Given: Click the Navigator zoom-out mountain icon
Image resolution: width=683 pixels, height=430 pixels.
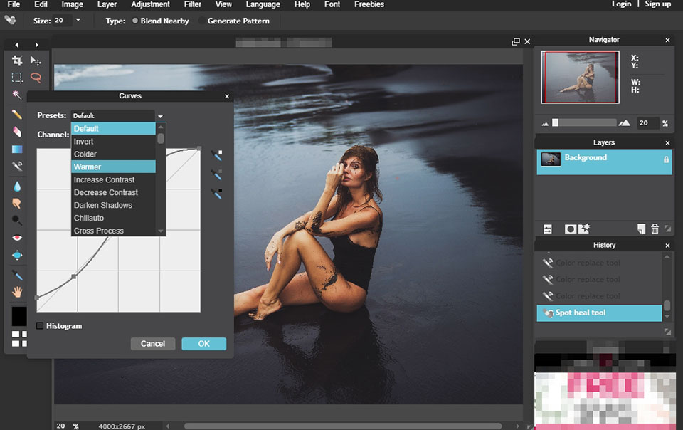Looking at the screenshot, I should tap(545, 124).
